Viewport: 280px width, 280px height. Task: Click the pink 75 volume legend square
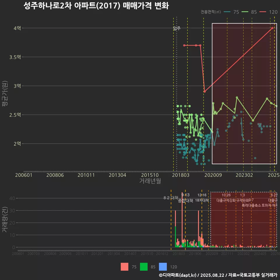pyautogui.click(x=125, y=267)
